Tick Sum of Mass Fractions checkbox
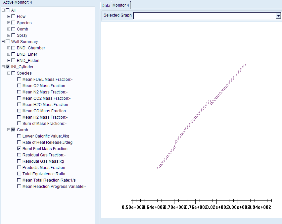Screen dimensions: 282x224 [19, 124]
